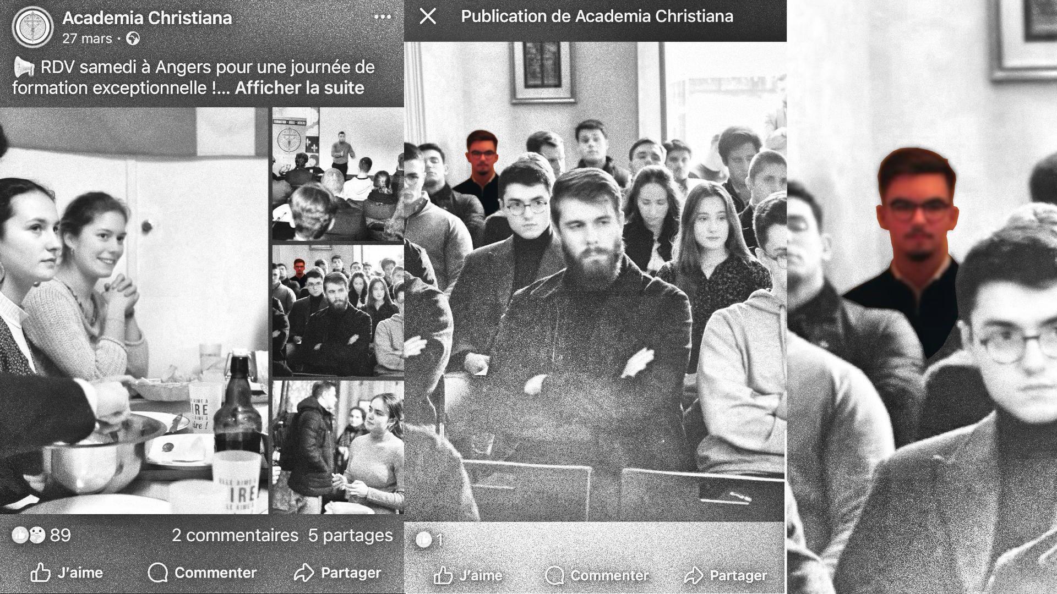The height and width of the screenshot is (594, 1057).
Task: Click Partager in the publication viewer
Action: 725,575
